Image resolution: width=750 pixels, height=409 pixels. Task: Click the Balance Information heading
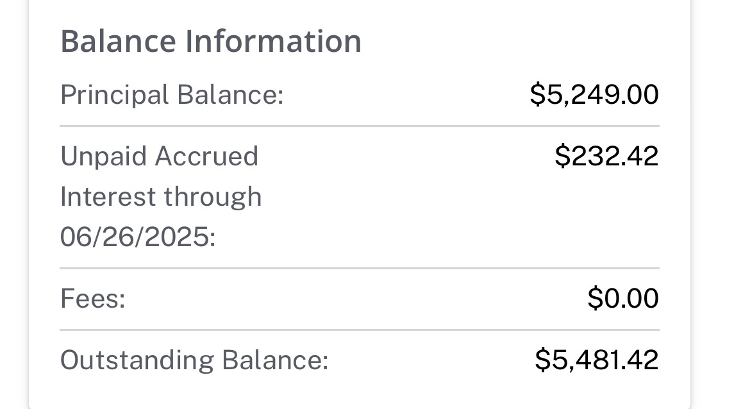click(x=211, y=41)
